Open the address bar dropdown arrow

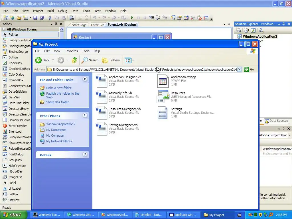[x=240, y=69]
